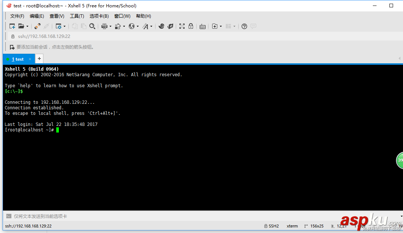Screen dimensions: 403x233
Task: Click the add current session arrow icon
Action: click(12, 47)
